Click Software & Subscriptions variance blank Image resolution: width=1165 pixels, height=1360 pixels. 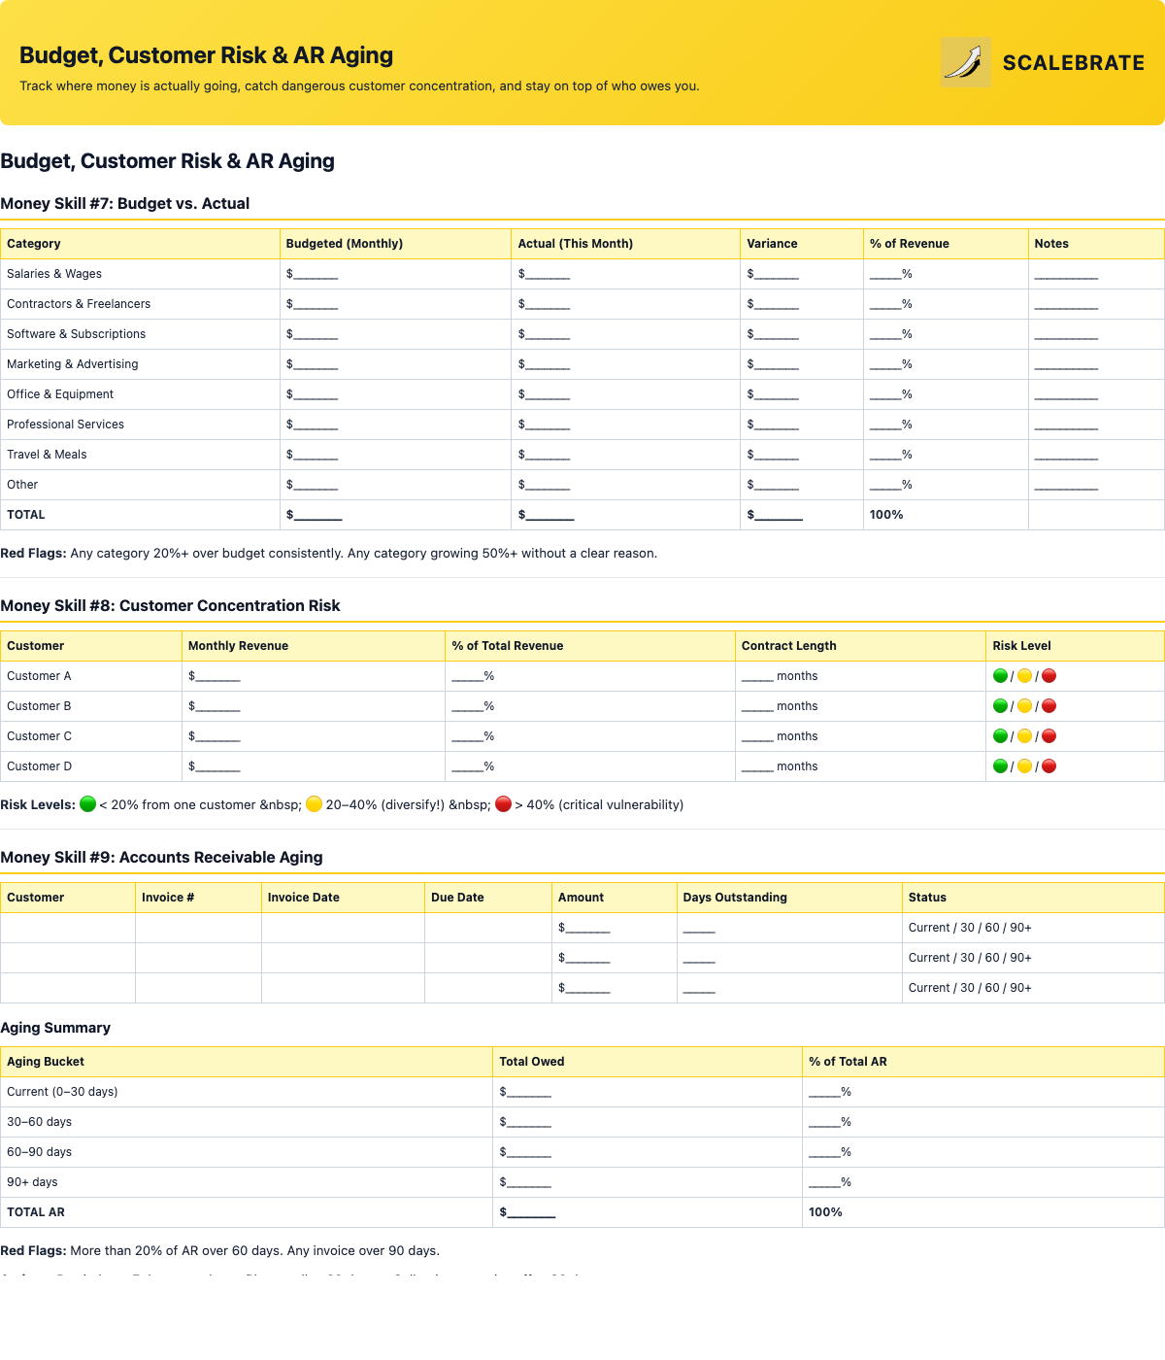click(x=774, y=334)
